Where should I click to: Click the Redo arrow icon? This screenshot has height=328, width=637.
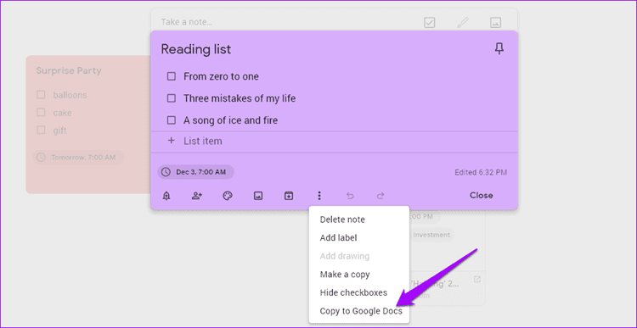(381, 197)
